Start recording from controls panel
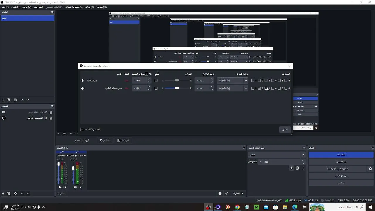Viewport: 375px width, 211px height. [341, 162]
